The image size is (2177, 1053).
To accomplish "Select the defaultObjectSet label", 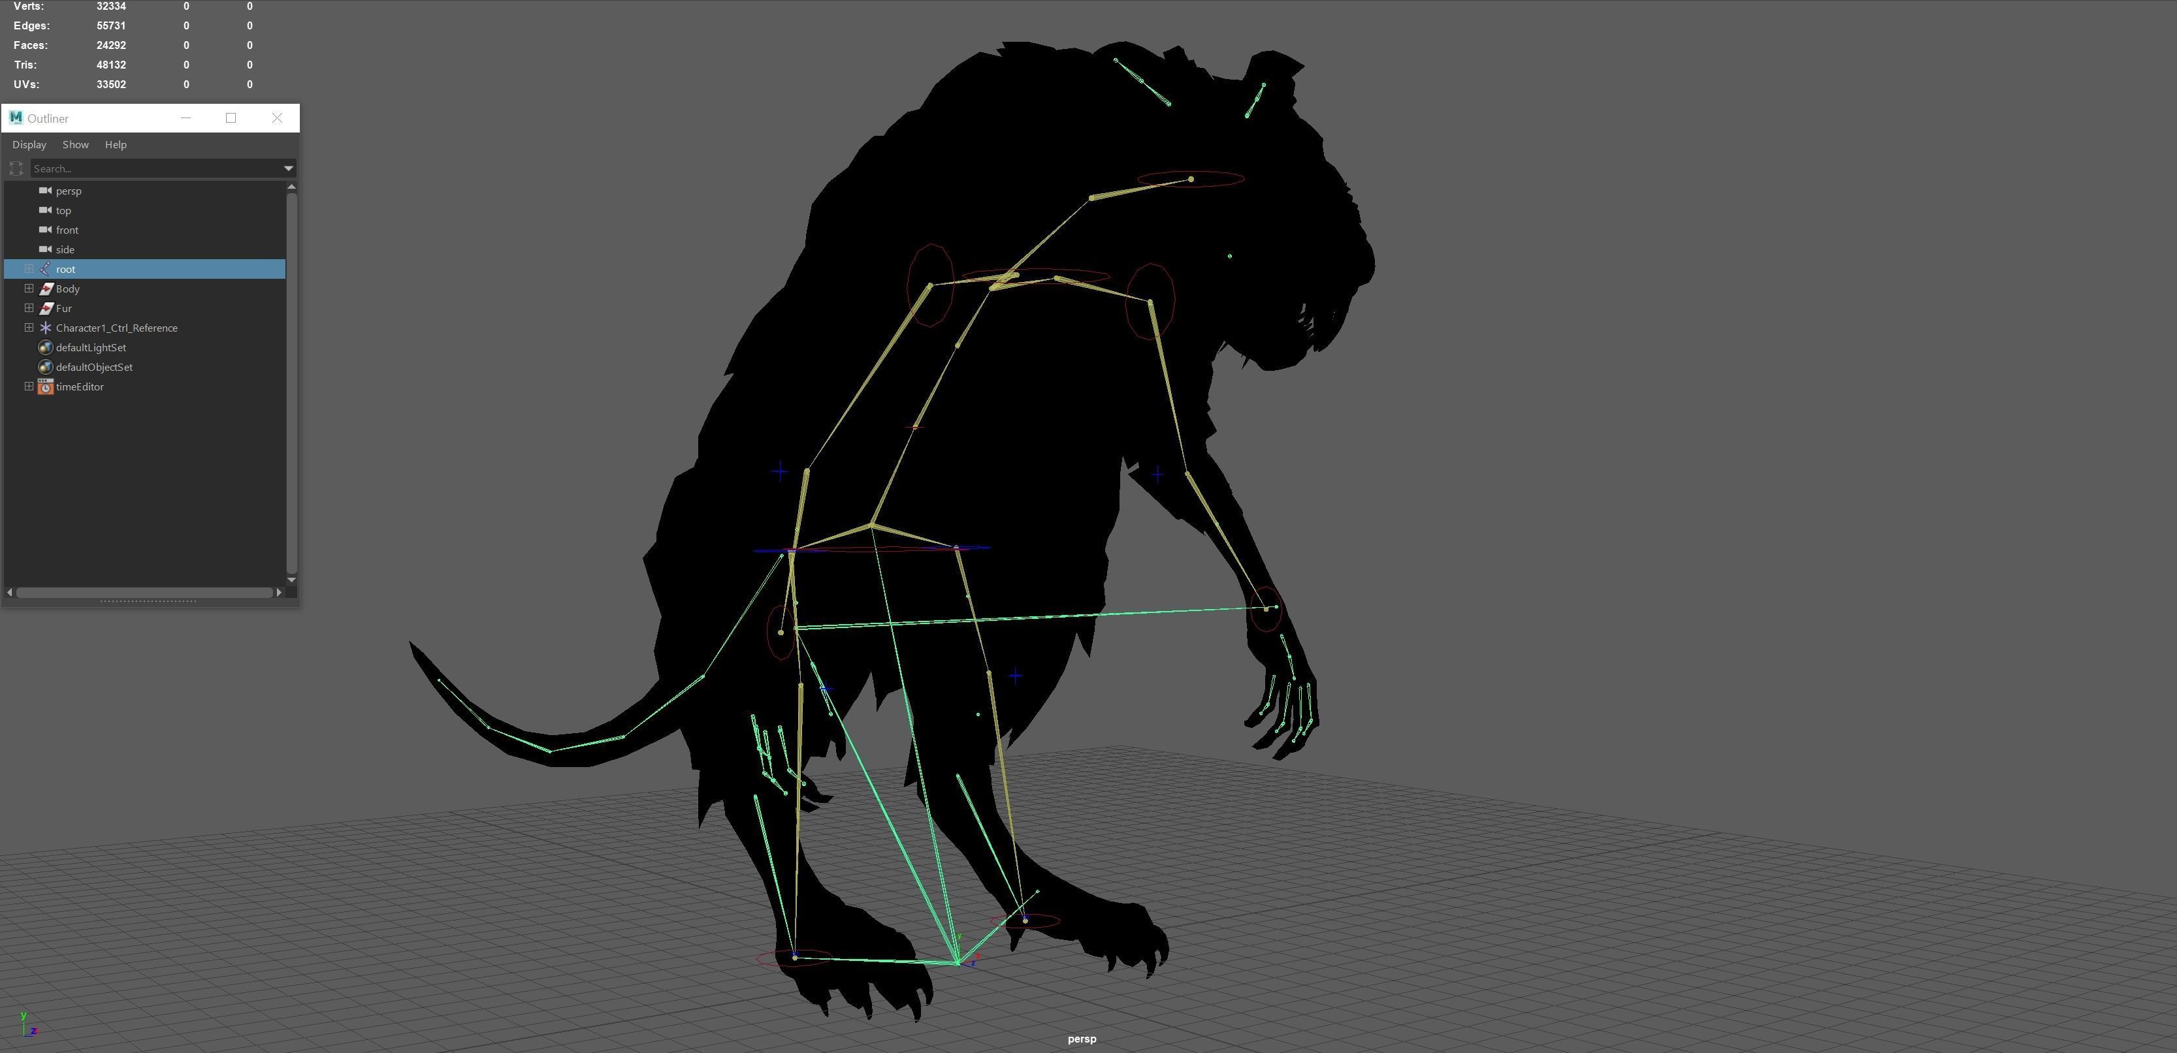I will coord(94,366).
